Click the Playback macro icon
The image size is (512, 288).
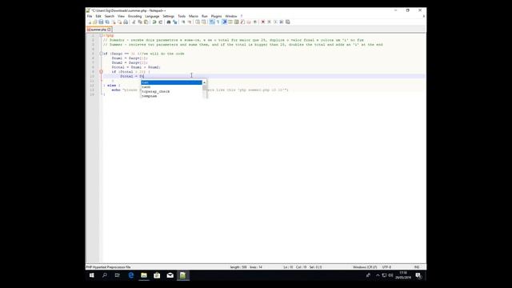[275, 22]
